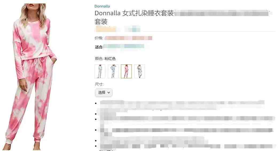The width and height of the screenshot is (278, 151).
Task: Click the chevron arrow in the 选择 dropdown
Action: [x=109, y=93]
